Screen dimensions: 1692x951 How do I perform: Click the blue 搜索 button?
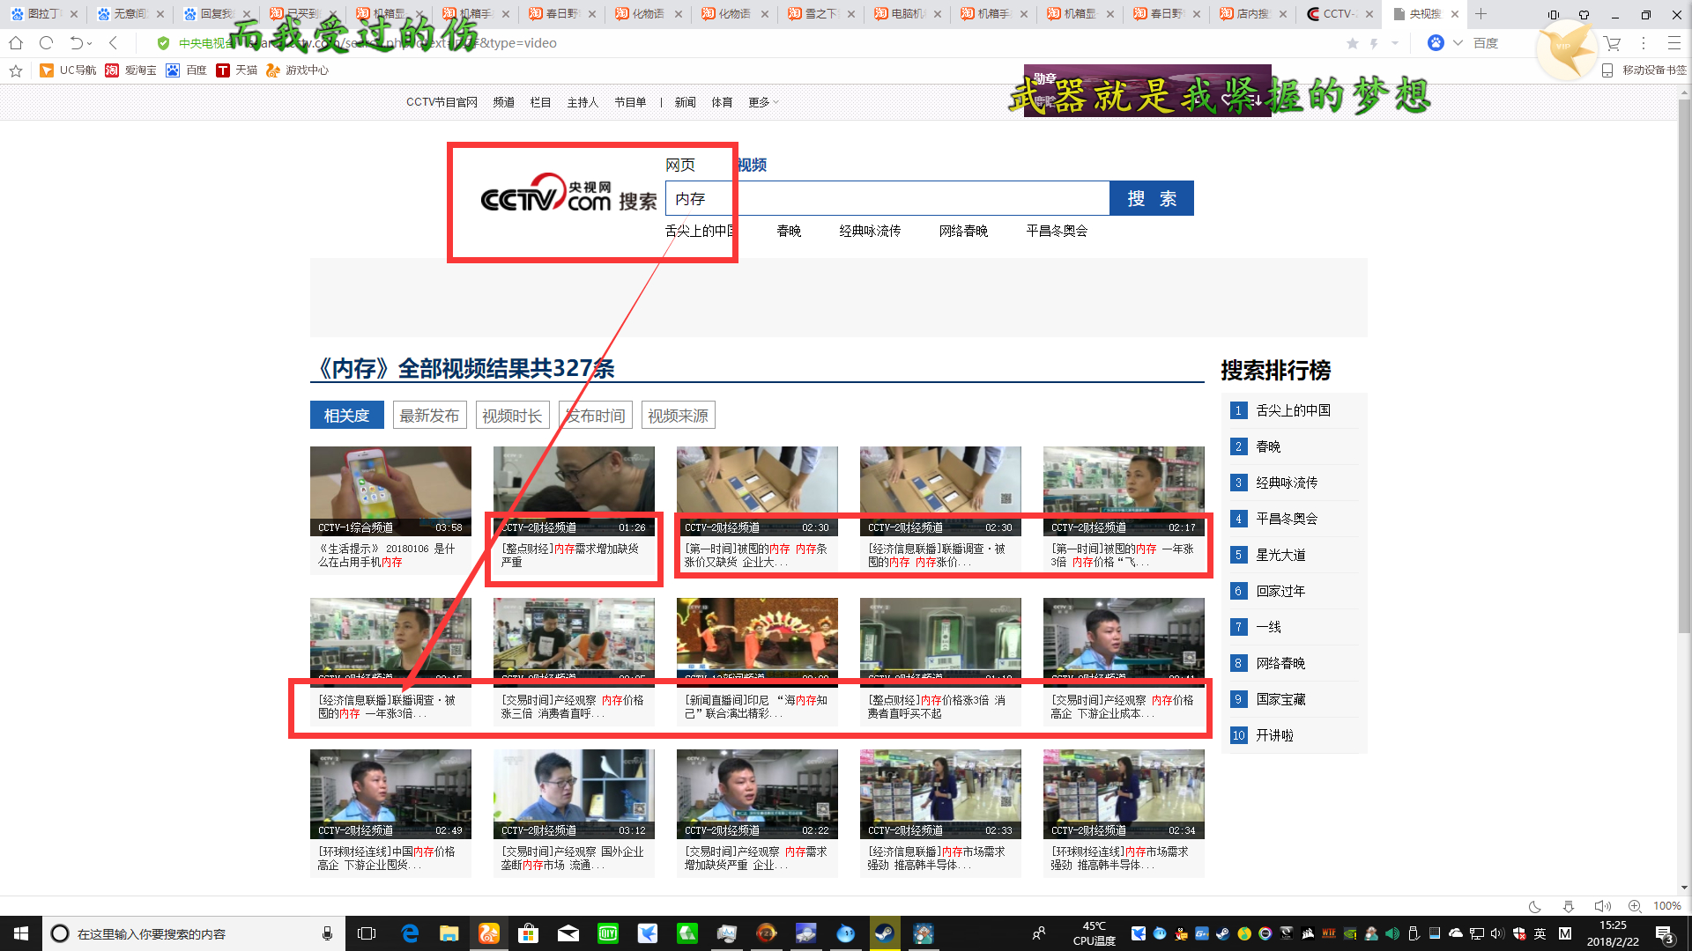click(x=1151, y=198)
